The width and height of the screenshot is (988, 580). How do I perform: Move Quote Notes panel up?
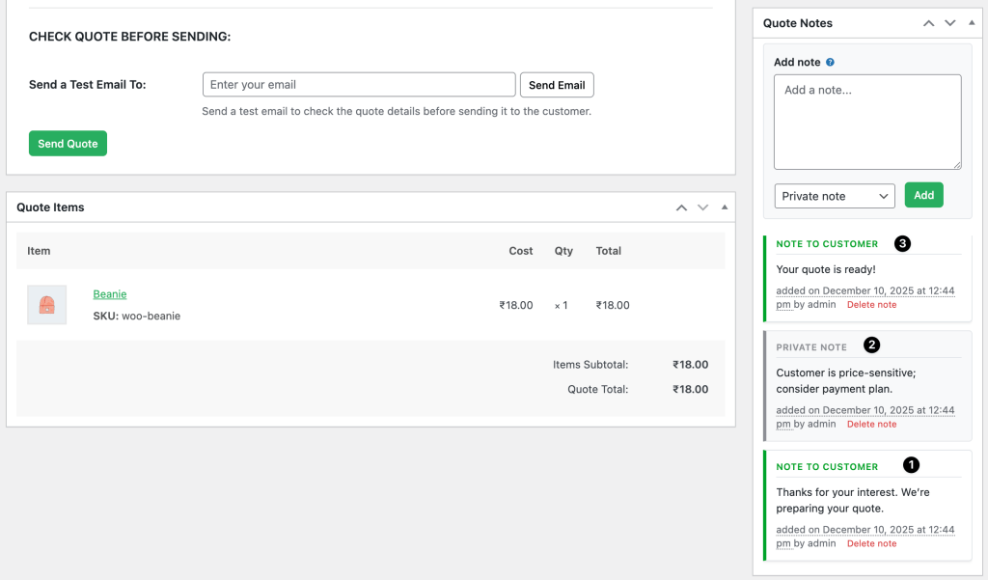pos(929,22)
